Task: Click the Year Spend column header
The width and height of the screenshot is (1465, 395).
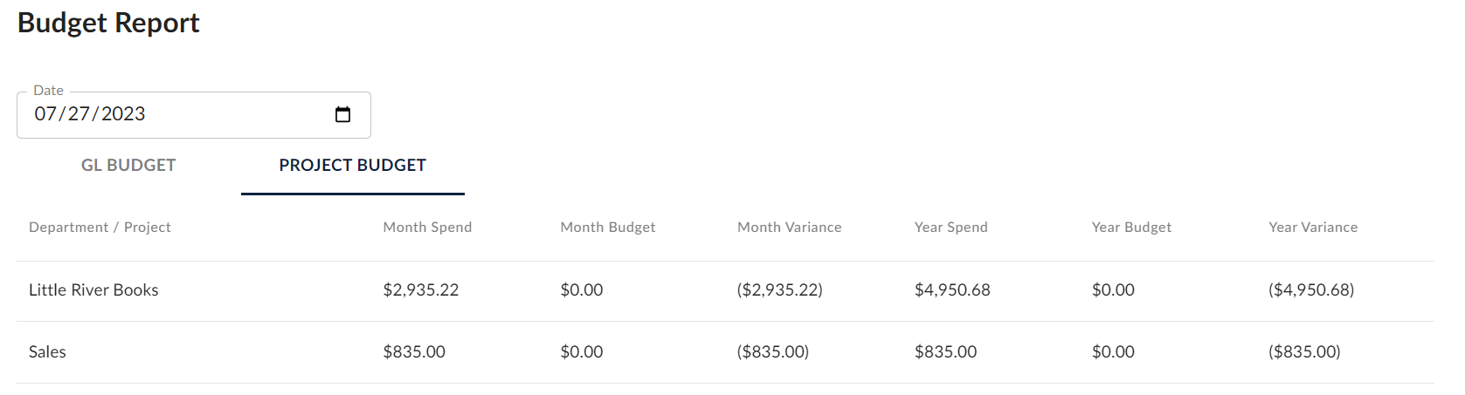Action: [x=950, y=228]
